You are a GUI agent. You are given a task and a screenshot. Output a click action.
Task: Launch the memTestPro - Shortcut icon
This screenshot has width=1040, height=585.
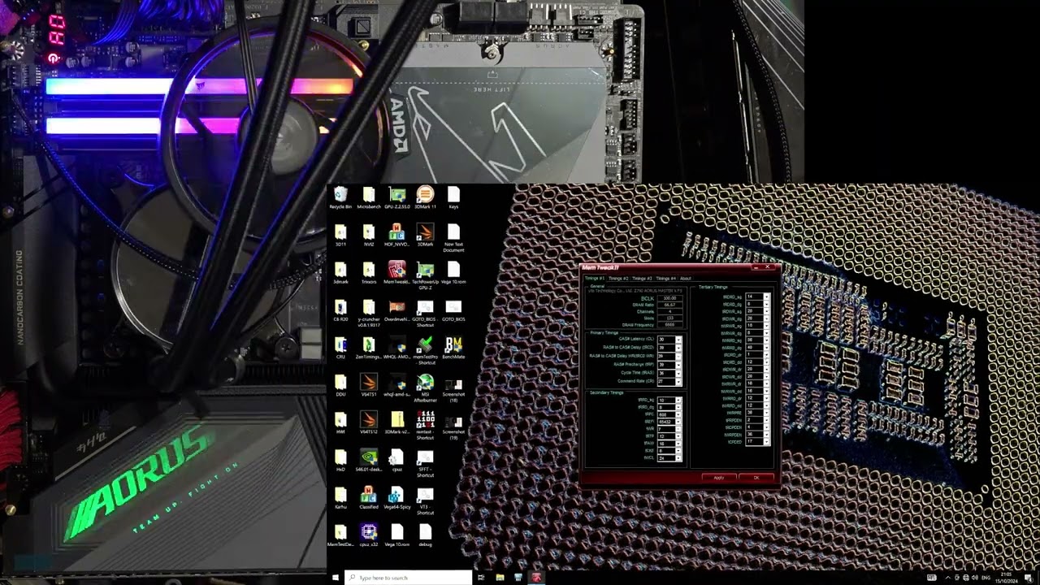click(x=425, y=350)
